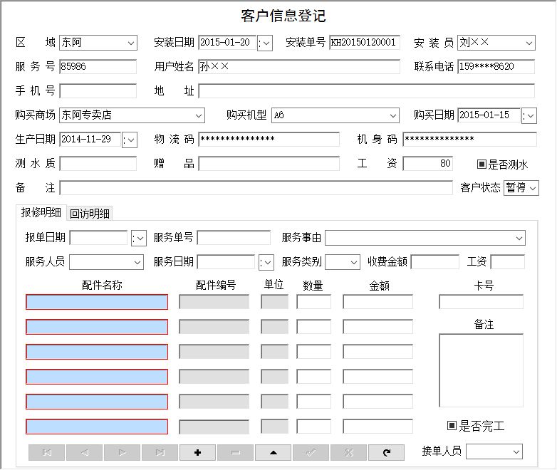The width and height of the screenshot is (557, 470).
Task: Click the last 配件名称 row field
Action: pos(97,427)
